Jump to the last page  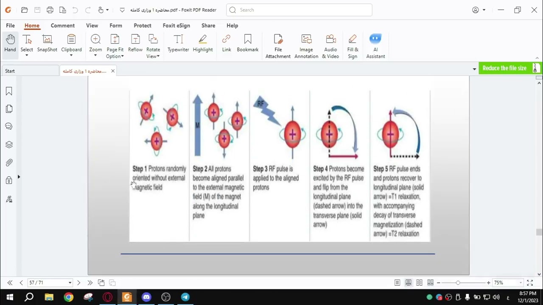90,283
